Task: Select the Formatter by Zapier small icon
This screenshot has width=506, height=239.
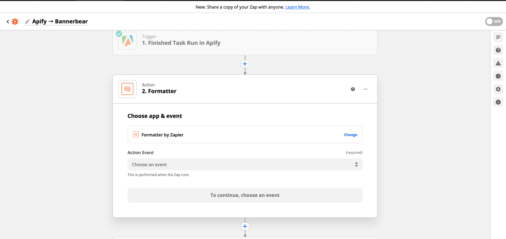Action: (x=136, y=134)
